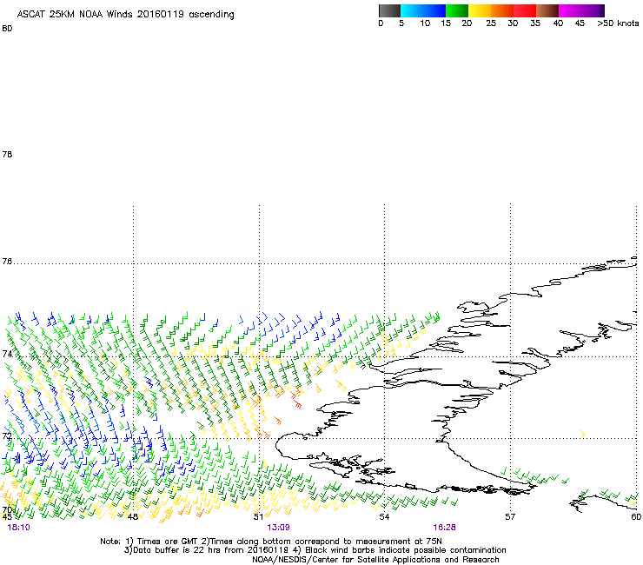Click the "10" label under the color bar

point(425,23)
